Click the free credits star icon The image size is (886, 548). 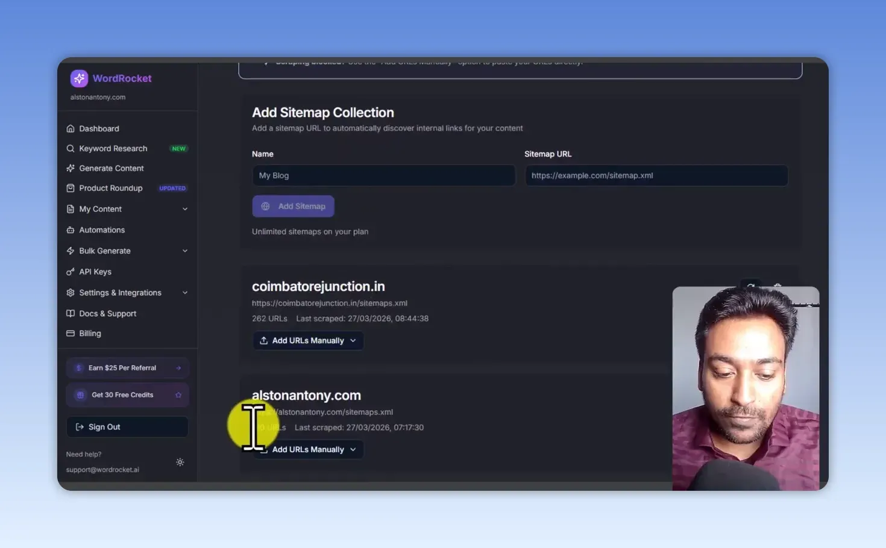click(178, 395)
